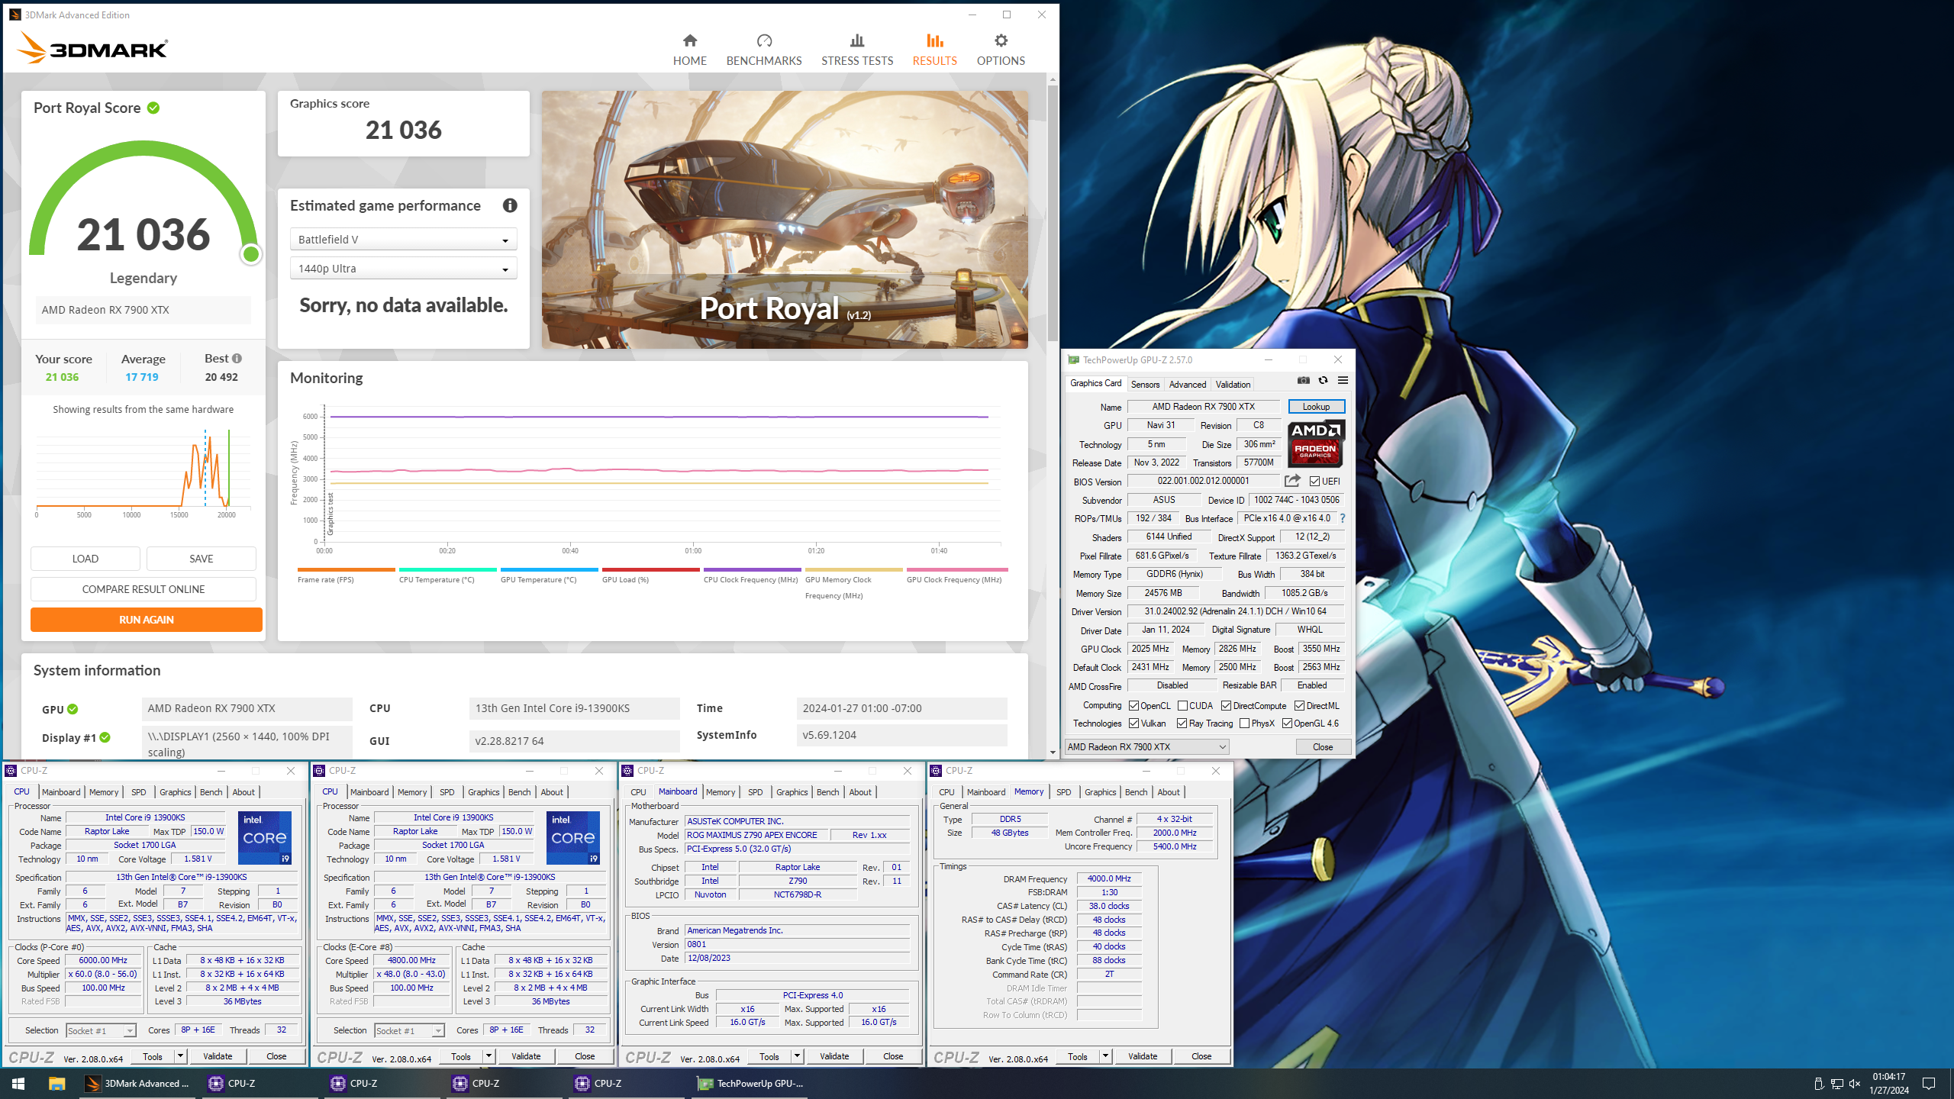Toggle the OpenCL checkbox in GPU-Z
Screen dimensions: 1954x1099
1133,706
